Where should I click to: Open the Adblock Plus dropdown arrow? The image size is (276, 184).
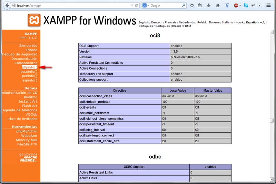tap(240, 6)
